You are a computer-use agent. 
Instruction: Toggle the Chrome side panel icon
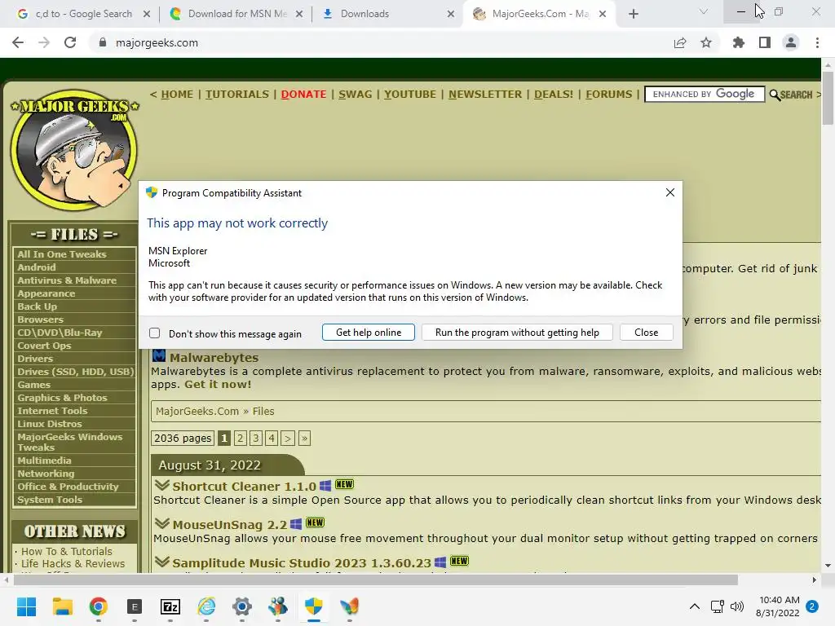765,42
